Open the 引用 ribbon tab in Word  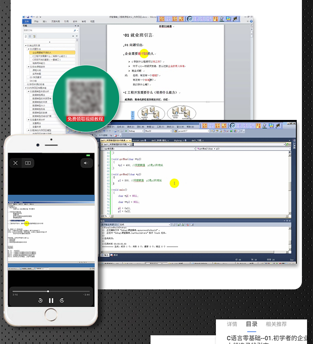(x=66, y=21)
